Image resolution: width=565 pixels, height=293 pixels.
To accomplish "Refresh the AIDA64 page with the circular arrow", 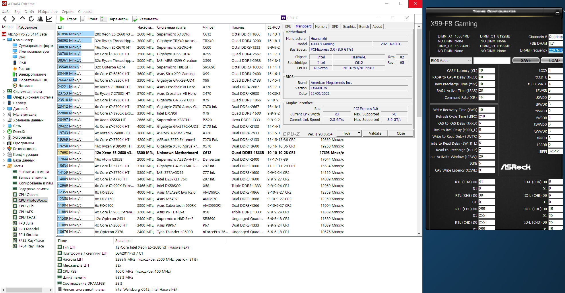I will 31,19.
